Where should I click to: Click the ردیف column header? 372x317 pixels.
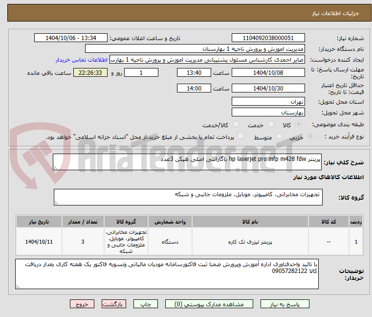pyautogui.click(x=356, y=222)
